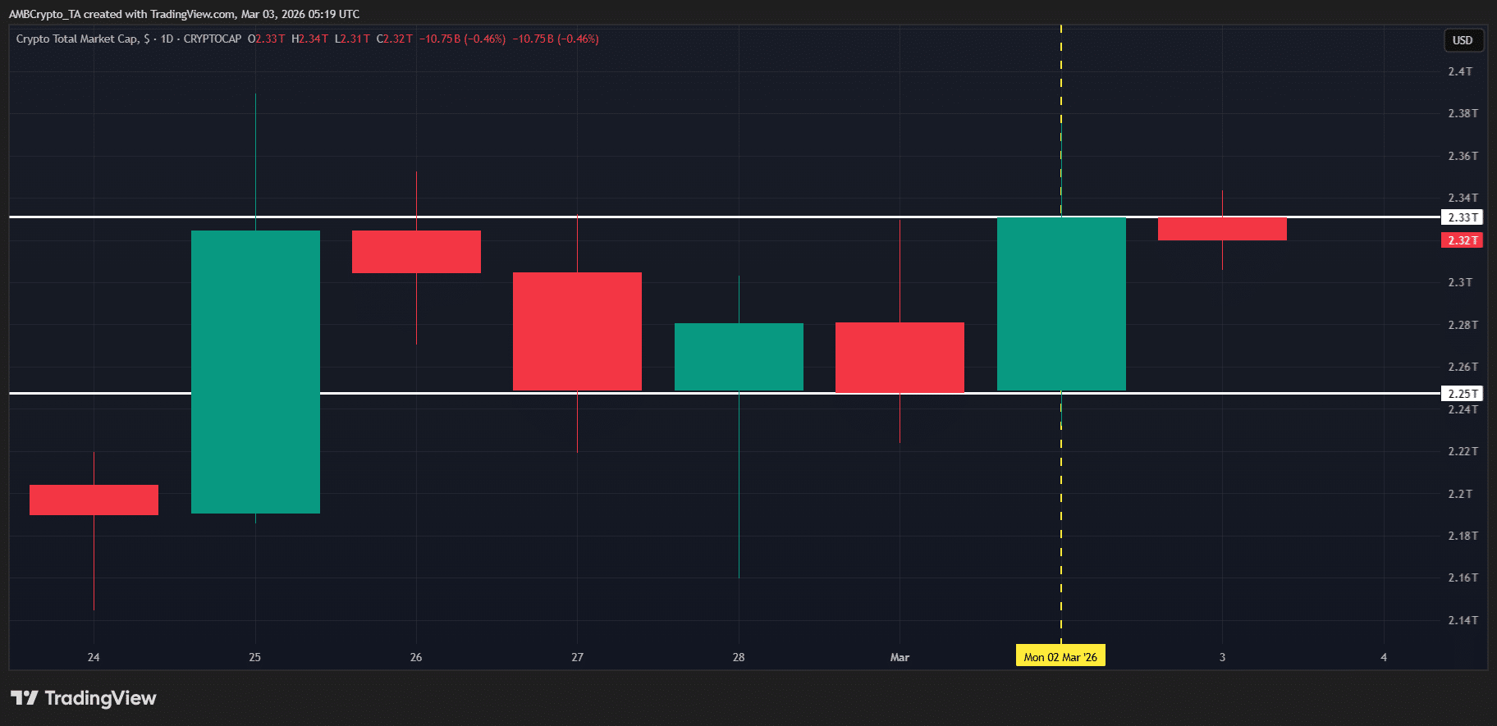Select the 2.25T support level label
The width and height of the screenshot is (1497, 726).
point(1462,394)
